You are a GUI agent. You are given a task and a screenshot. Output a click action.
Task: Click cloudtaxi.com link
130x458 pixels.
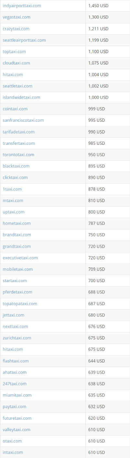(x=16, y=63)
